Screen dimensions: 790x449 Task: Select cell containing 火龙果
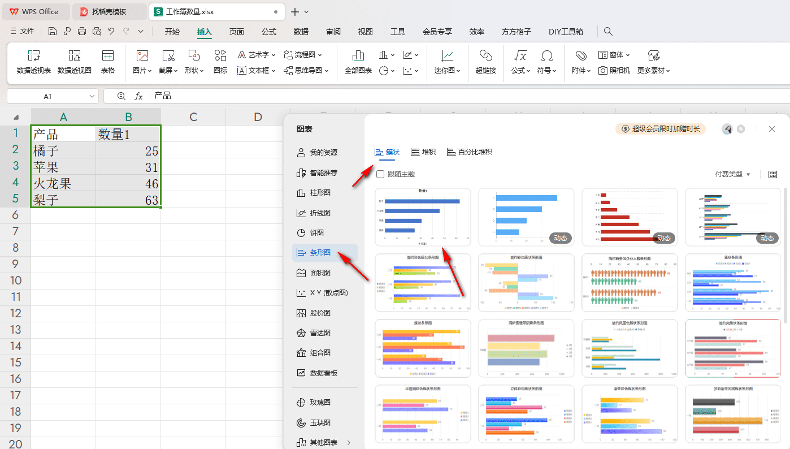point(63,184)
